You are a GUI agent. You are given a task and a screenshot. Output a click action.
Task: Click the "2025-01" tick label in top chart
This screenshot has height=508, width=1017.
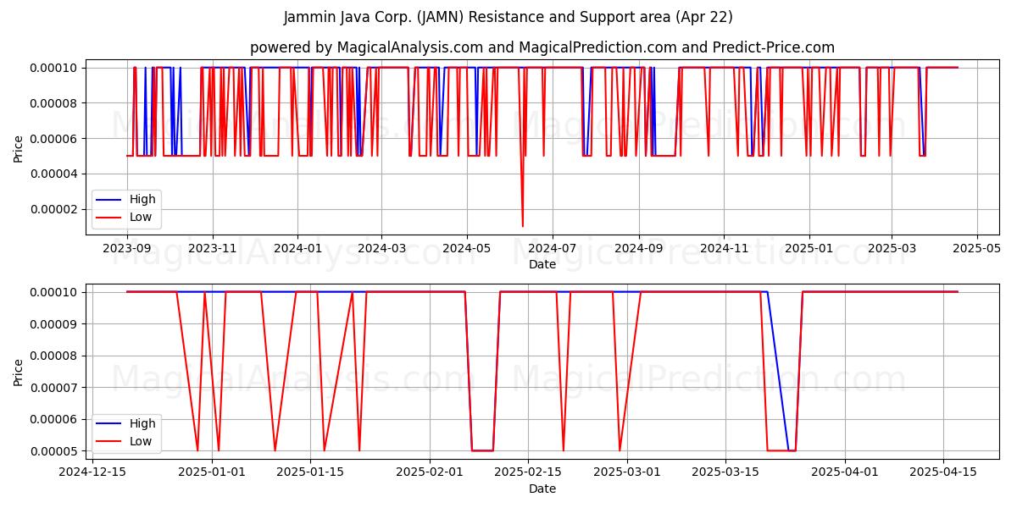809,248
